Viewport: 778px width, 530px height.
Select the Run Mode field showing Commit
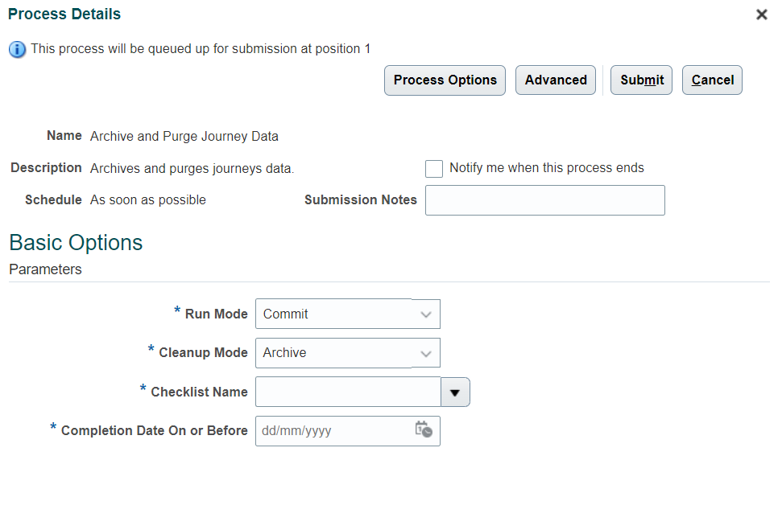(x=338, y=314)
